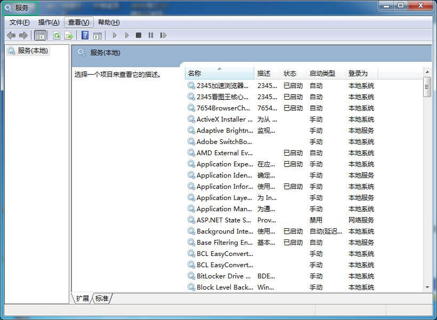Screen dimensions: 437x320
Task: Click the scrollbar down arrow in services list
Action: 427,287
